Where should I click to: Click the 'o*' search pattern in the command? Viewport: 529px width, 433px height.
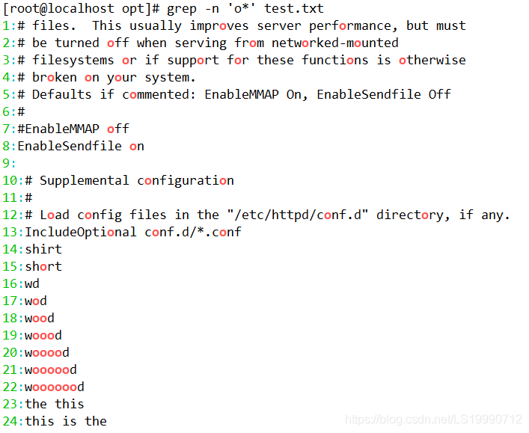(x=242, y=8)
